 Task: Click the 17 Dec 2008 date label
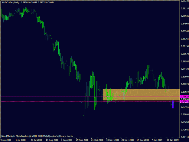[143, 140]
